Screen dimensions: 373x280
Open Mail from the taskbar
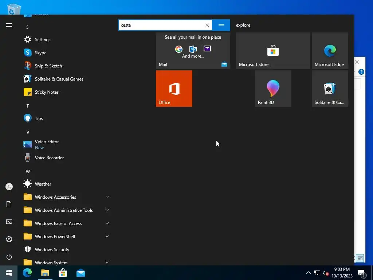[81, 273]
